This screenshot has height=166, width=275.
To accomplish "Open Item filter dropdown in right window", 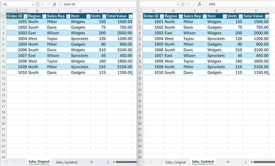I will point(225,16).
